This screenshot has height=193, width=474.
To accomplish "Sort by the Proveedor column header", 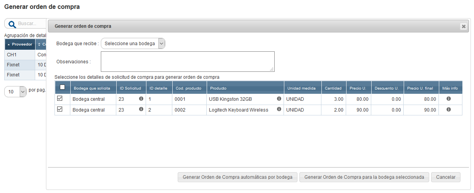I will [20, 44].
